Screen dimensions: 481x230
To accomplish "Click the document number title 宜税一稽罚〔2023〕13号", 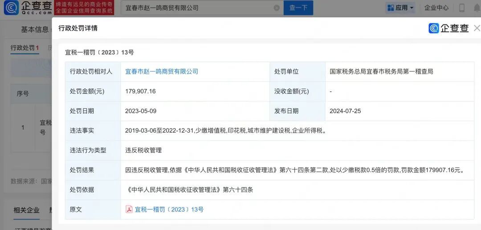I will (x=99, y=52).
